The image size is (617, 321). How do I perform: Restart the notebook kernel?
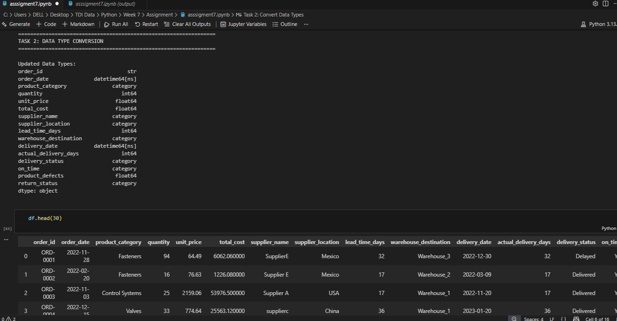click(146, 24)
